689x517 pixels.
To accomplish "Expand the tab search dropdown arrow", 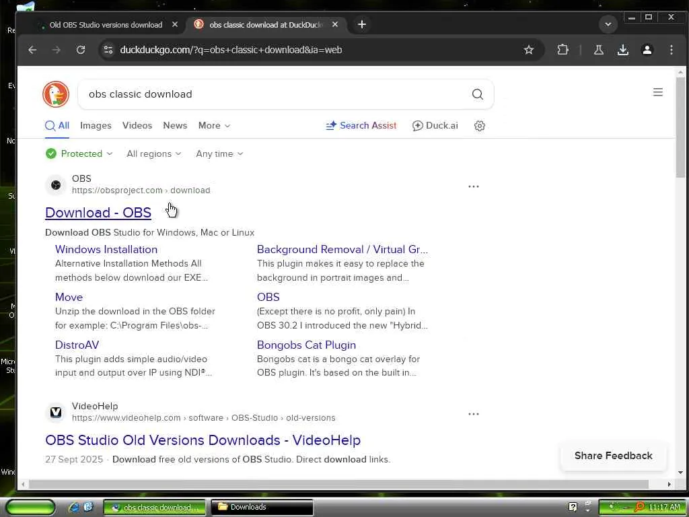I will click(x=608, y=25).
